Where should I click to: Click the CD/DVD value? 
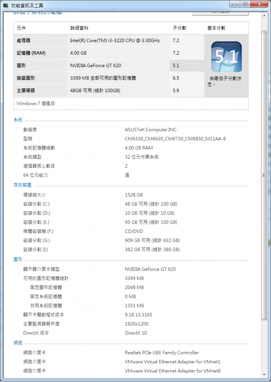point(134,231)
